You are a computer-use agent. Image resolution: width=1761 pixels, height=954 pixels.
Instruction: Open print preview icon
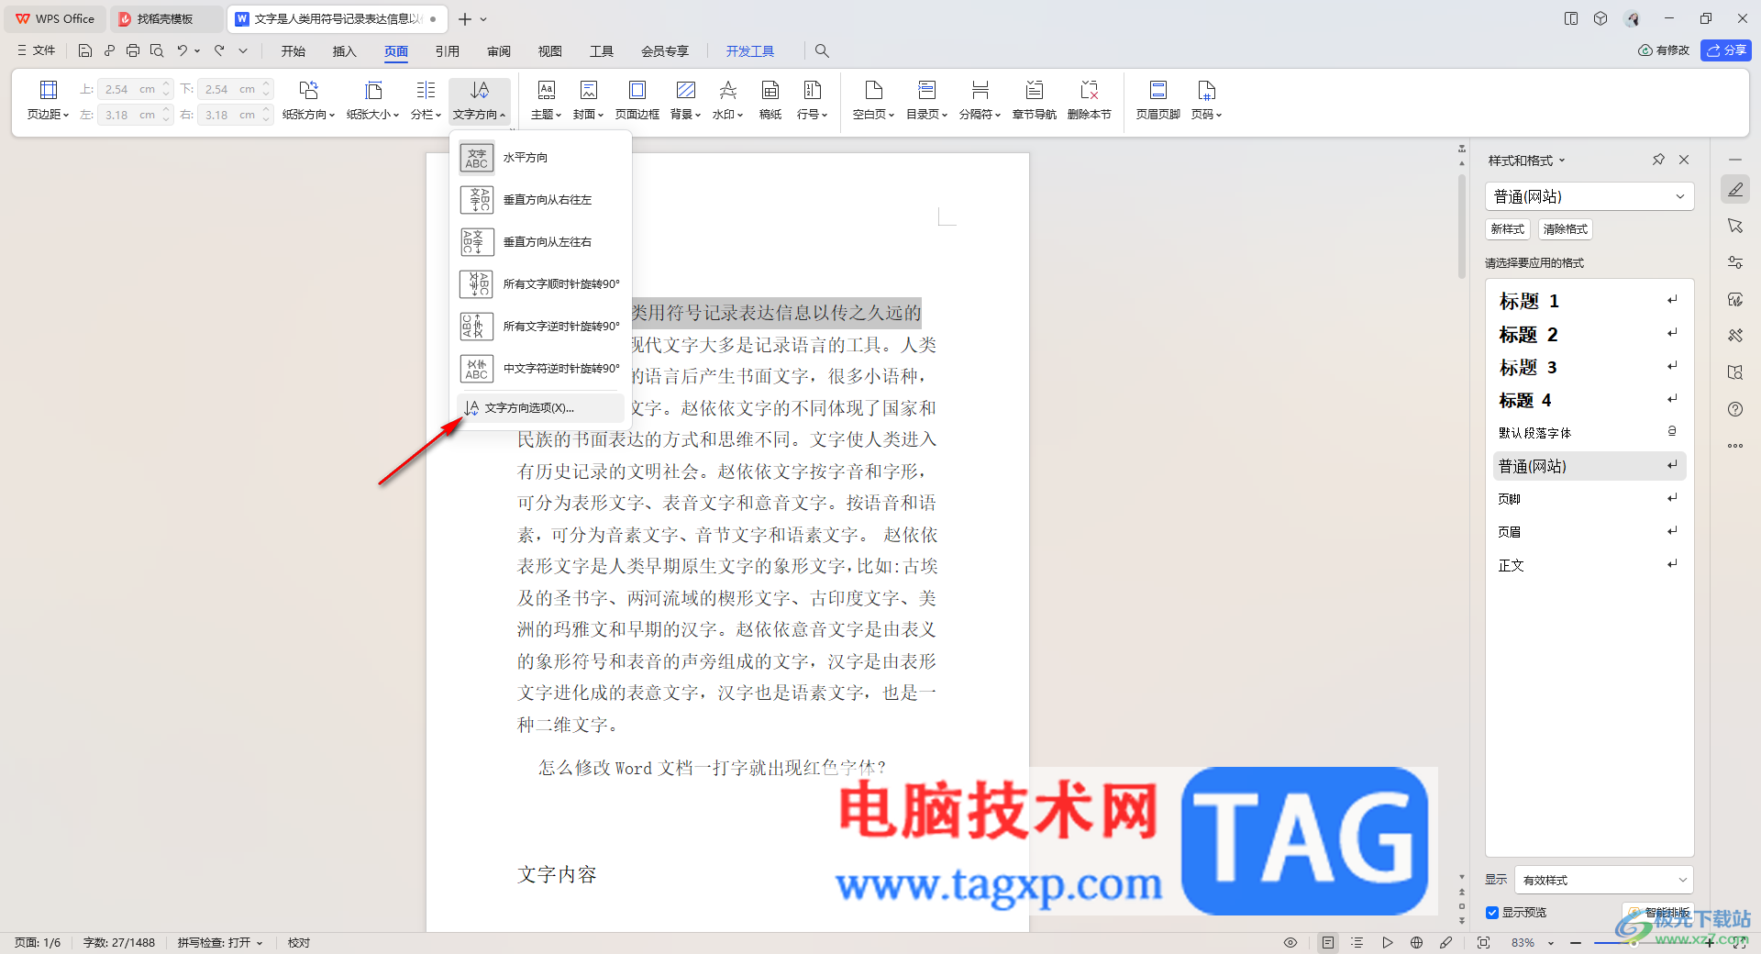(157, 50)
